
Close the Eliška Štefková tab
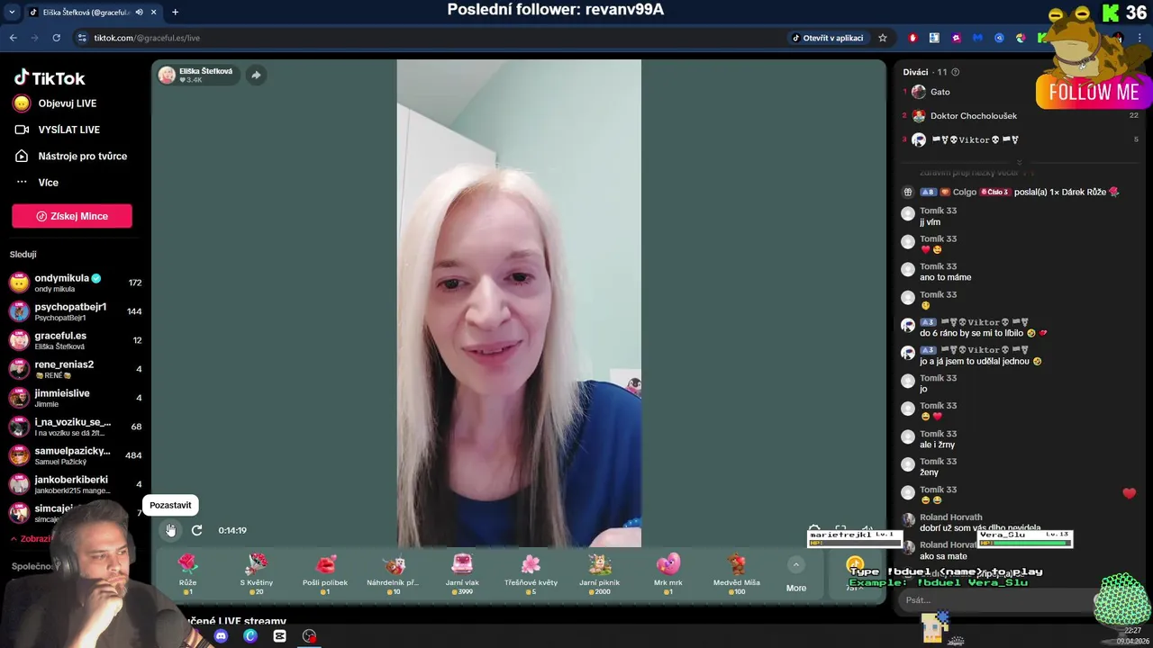(x=153, y=13)
